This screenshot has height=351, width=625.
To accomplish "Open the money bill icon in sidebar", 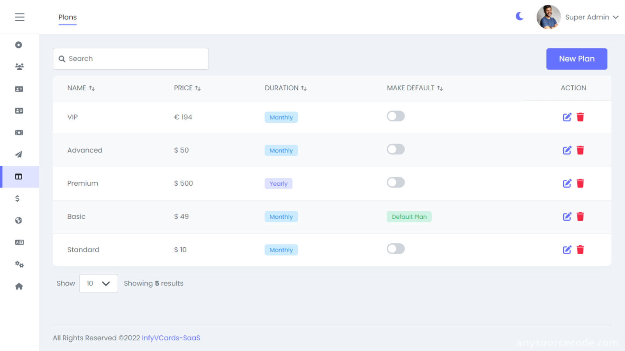I will [19, 133].
